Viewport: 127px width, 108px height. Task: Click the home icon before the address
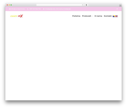44,9
